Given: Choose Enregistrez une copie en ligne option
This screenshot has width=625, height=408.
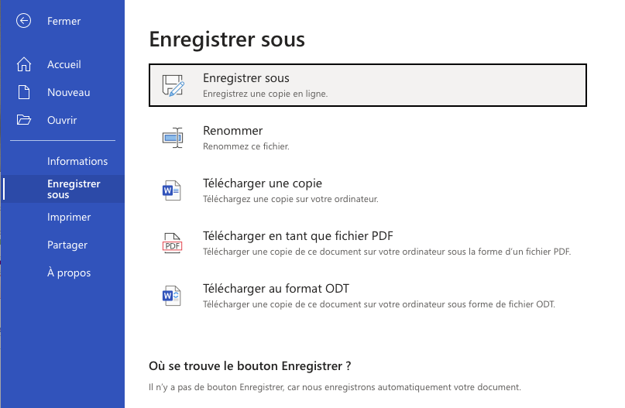Looking at the screenshot, I should [368, 85].
